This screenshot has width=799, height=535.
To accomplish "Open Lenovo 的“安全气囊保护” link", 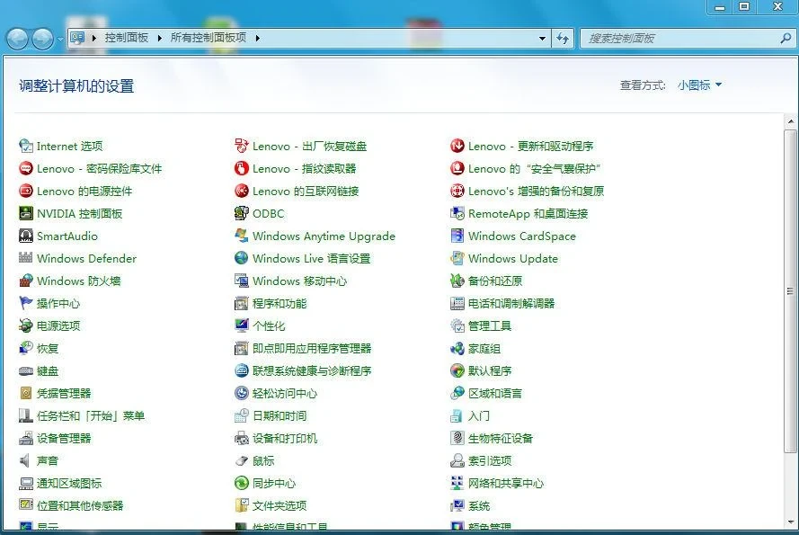I will pos(534,168).
